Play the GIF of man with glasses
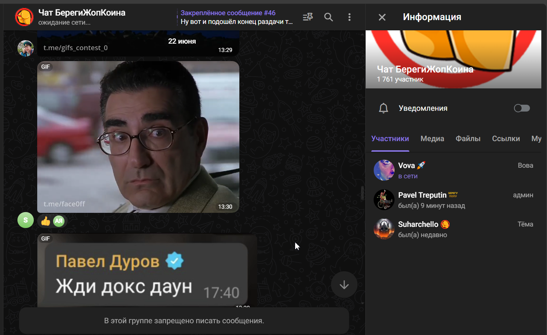This screenshot has height=335, width=547. (138, 137)
